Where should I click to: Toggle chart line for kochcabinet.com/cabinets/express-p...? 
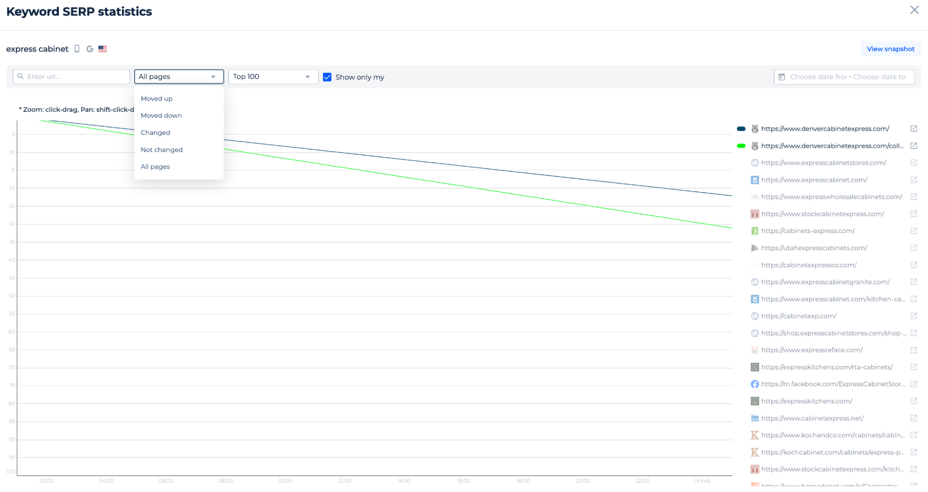point(828,452)
